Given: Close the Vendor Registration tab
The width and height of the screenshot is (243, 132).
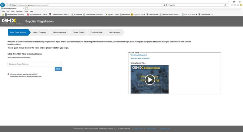Looking at the screenshot, I should (x=24, y=8).
